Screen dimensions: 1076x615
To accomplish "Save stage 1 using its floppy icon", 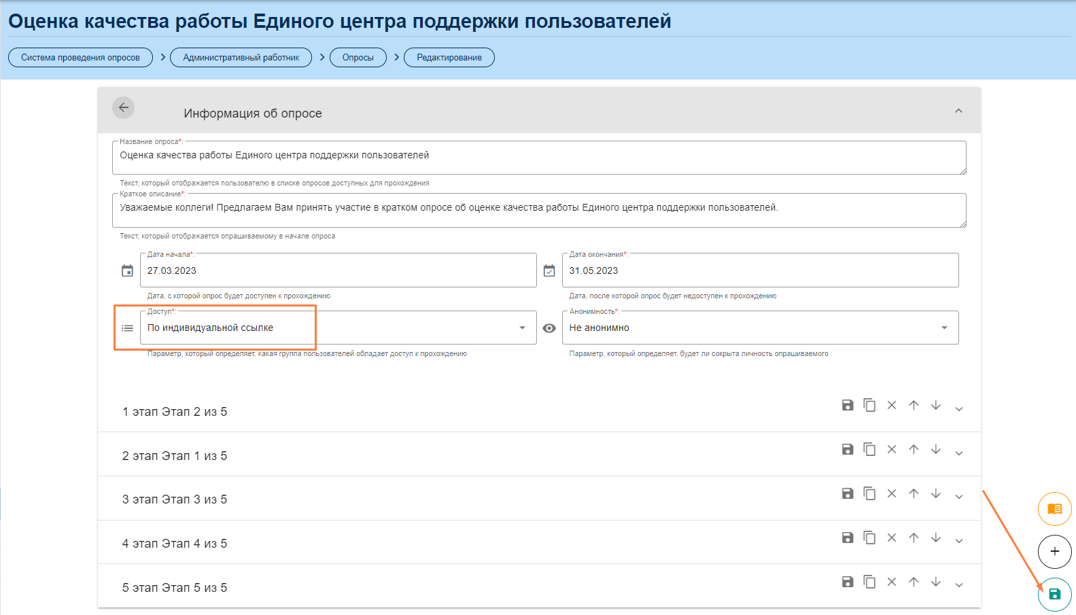I will (848, 405).
